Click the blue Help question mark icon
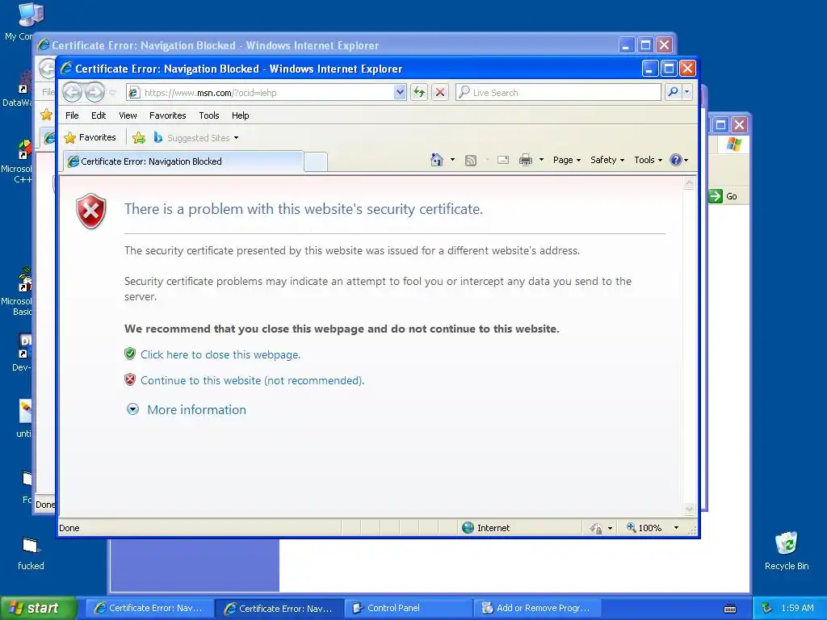This screenshot has width=827, height=620. pos(676,160)
